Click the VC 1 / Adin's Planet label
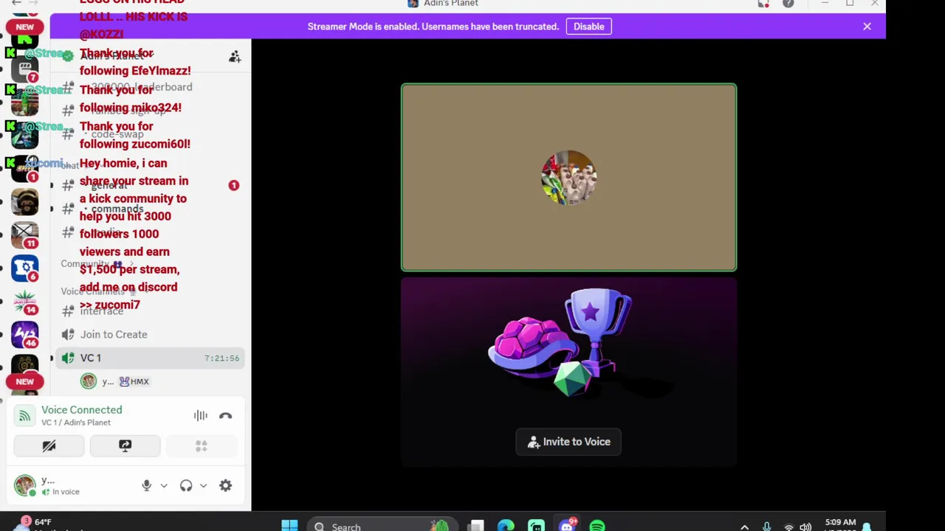This screenshot has width=945, height=531. point(76,423)
